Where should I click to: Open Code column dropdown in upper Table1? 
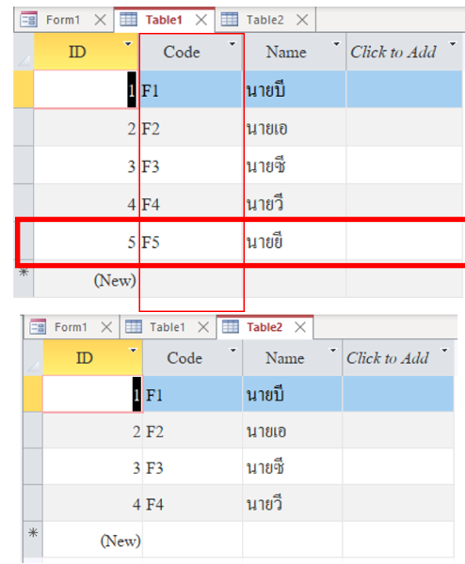pos(232,44)
